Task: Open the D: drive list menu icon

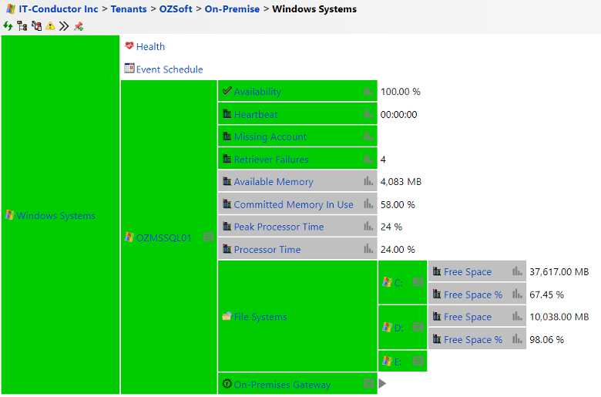Action: (x=418, y=327)
